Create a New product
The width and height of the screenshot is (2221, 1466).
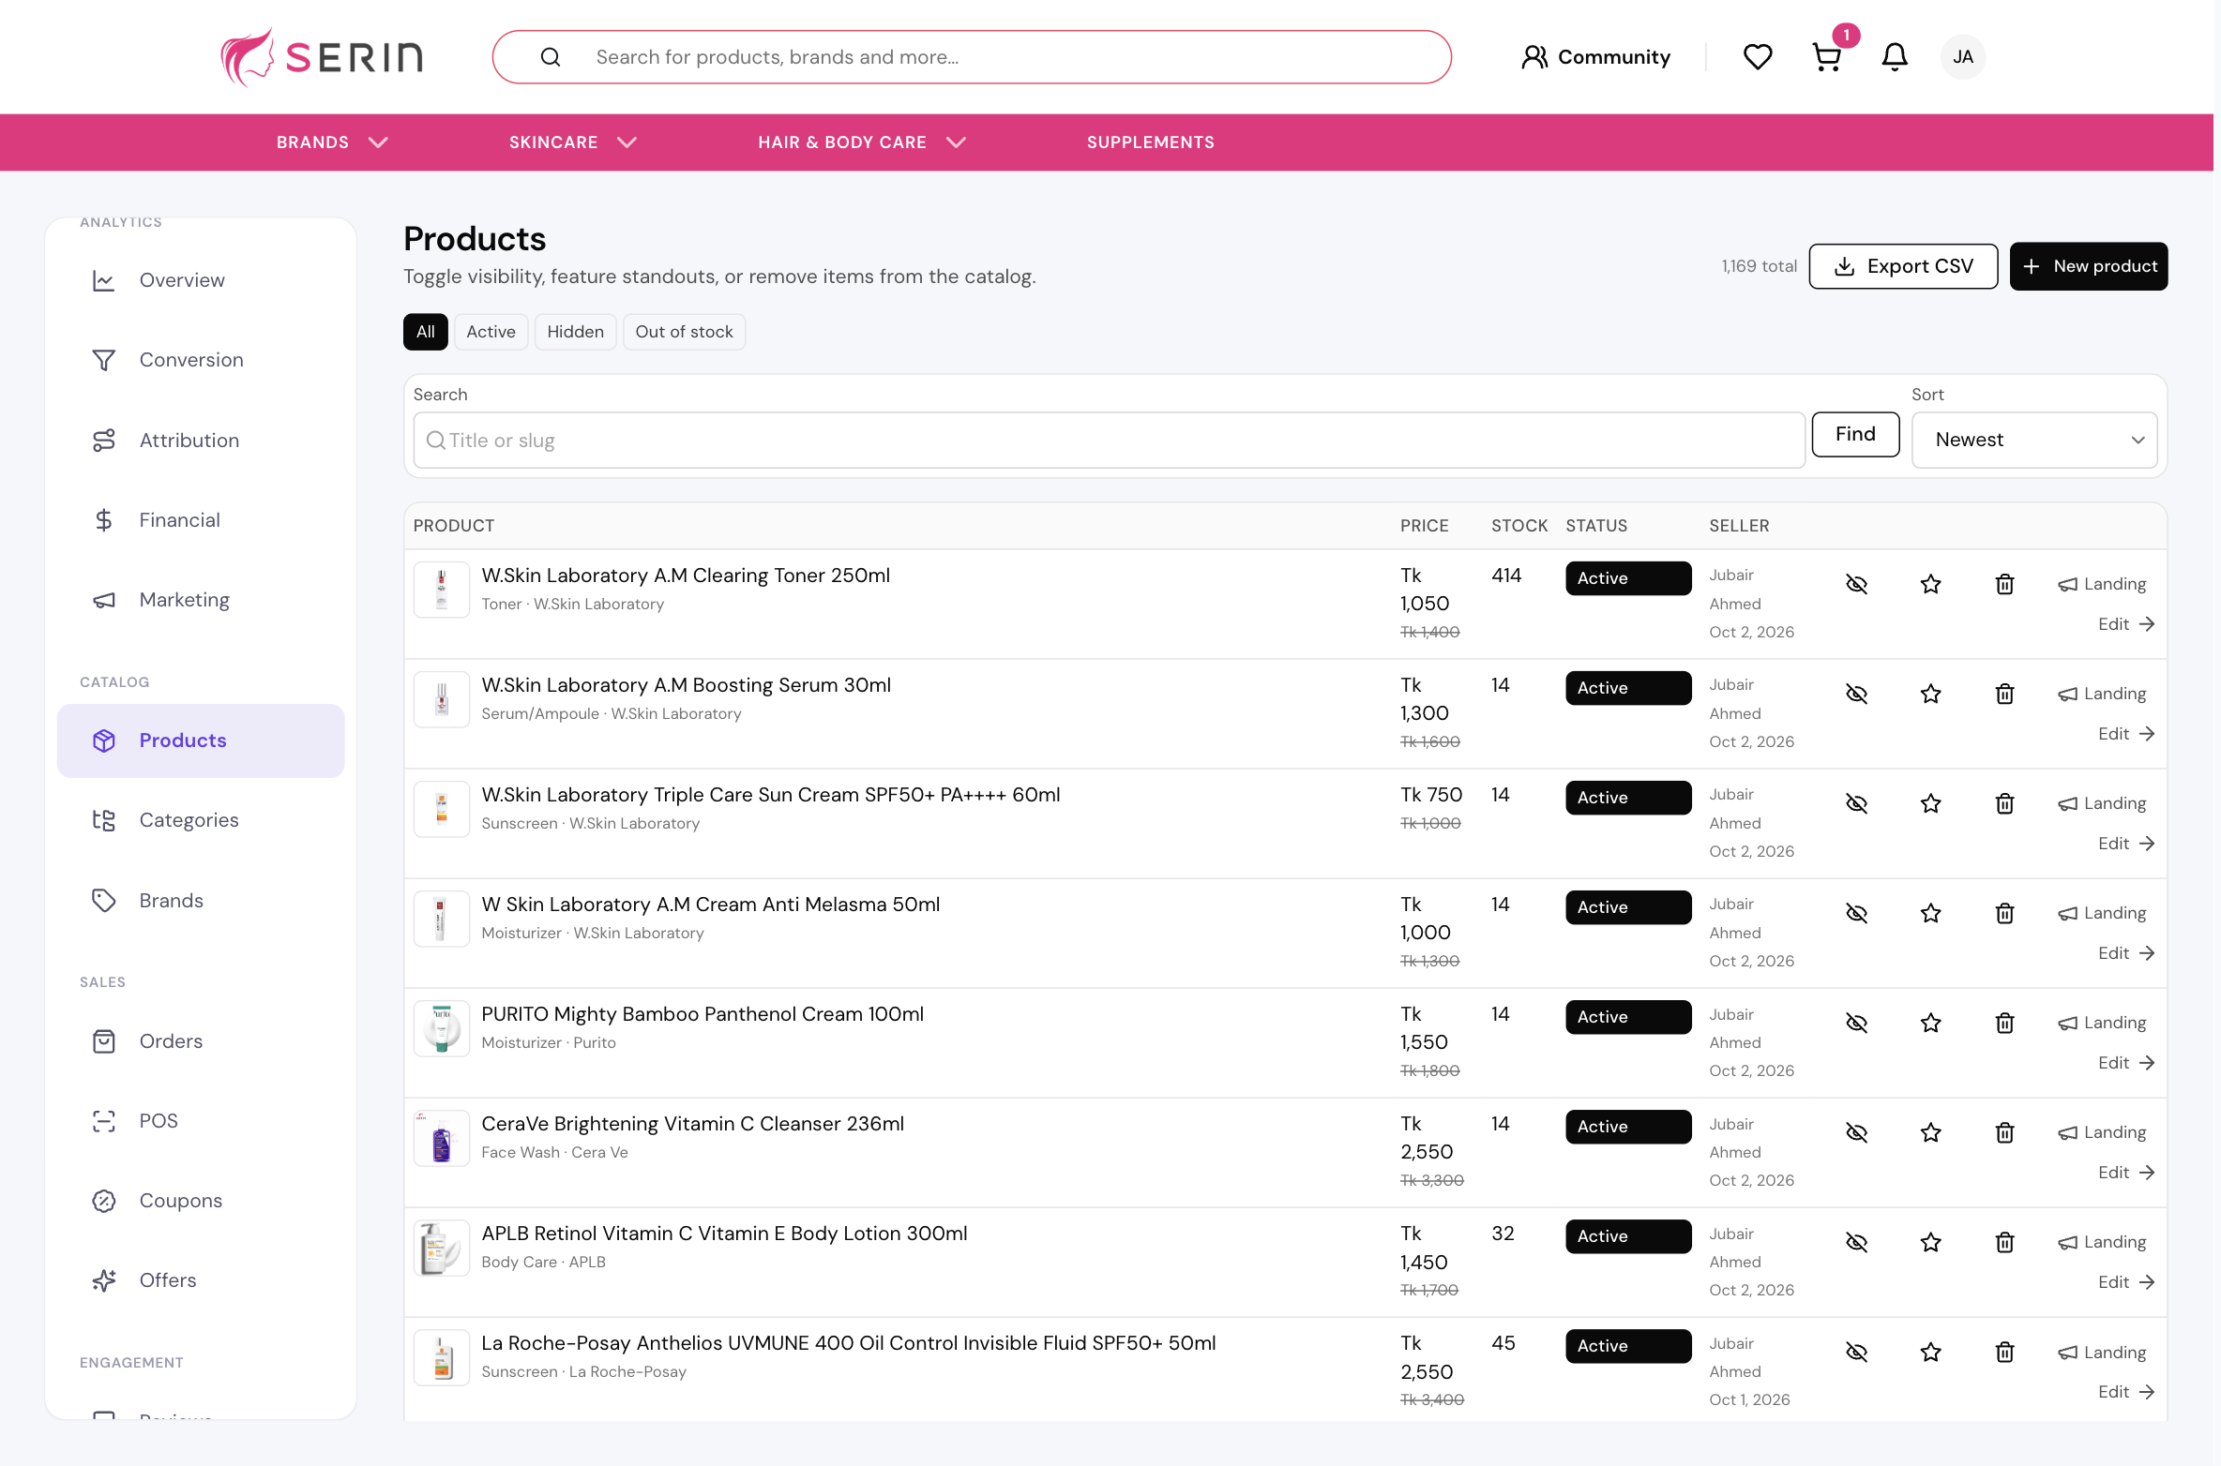point(2088,266)
